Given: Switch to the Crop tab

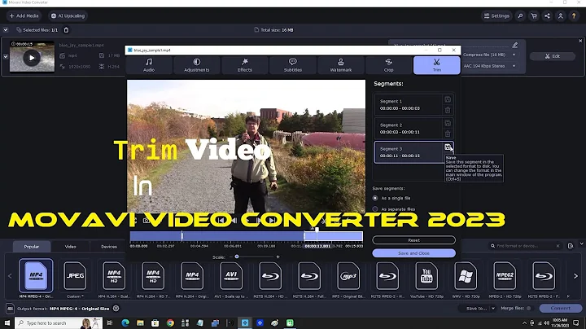Looking at the screenshot, I should pos(389,65).
